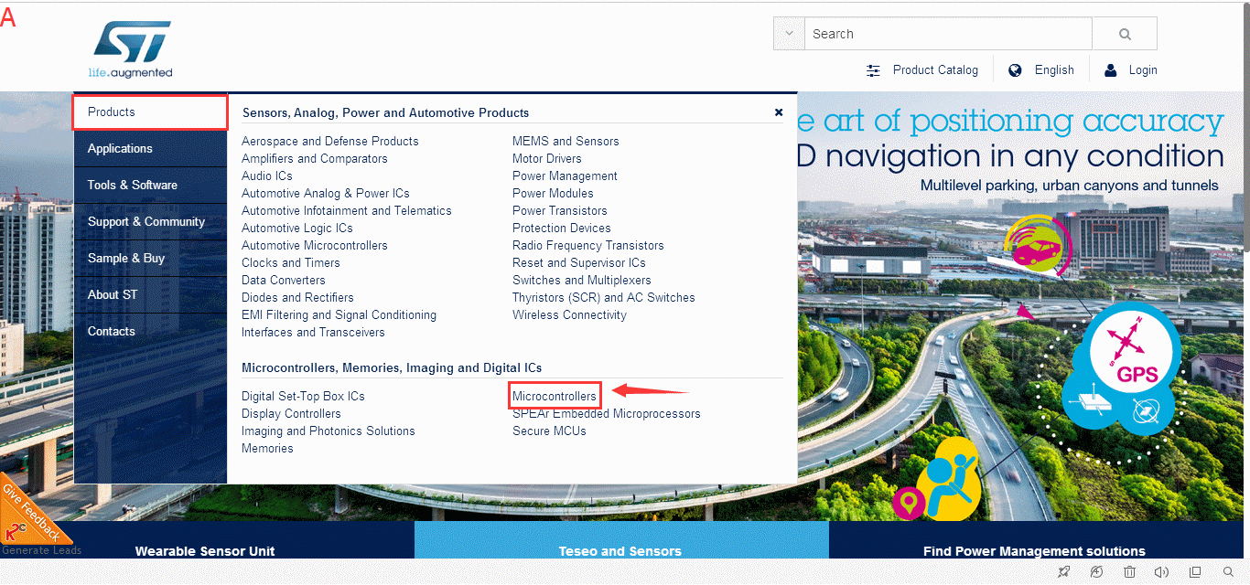Open Diodes and Rectifiers link
This screenshot has width=1250, height=585.
point(297,298)
